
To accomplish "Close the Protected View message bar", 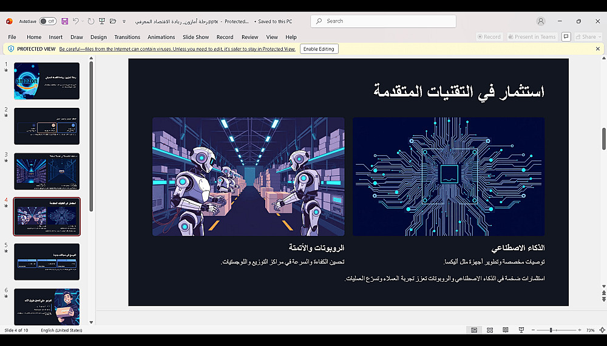I will point(598,49).
